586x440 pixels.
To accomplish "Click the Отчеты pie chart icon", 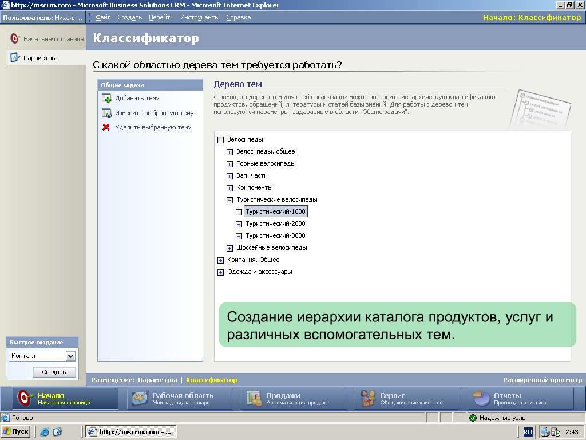I will click(482, 399).
